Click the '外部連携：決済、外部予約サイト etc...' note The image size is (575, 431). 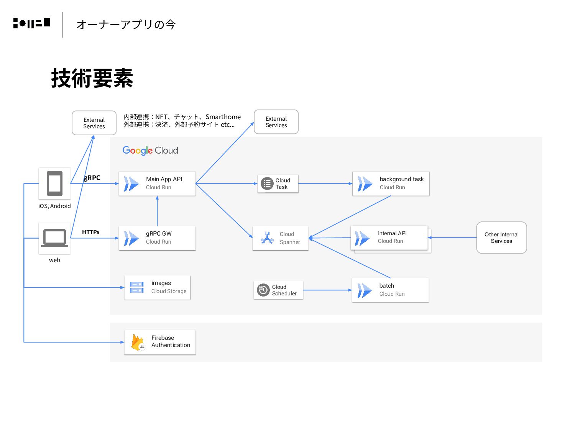(x=179, y=125)
